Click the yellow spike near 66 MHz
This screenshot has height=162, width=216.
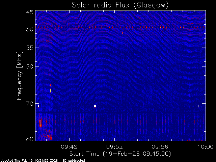point(50,90)
